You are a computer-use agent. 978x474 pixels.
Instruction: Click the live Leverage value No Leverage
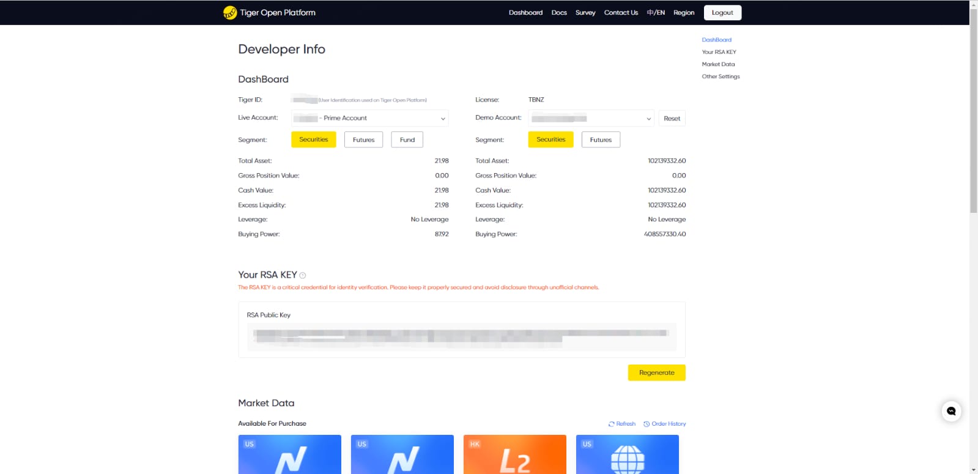(x=429, y=220)
